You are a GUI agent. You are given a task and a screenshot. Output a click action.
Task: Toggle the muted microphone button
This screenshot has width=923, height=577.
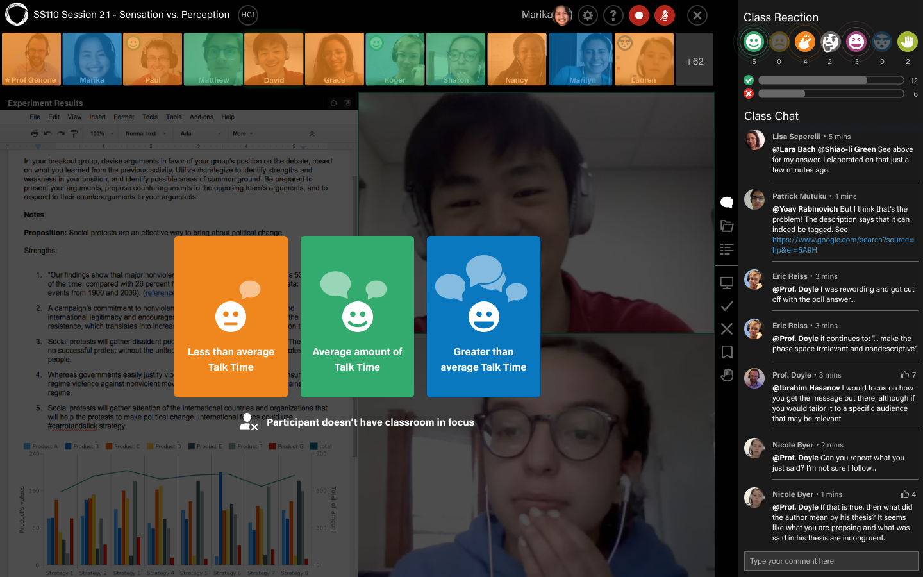point(664,15)
